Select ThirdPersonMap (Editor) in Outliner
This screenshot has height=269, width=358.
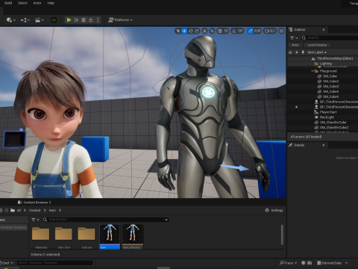pyautogui.click(x=335, y=58)
